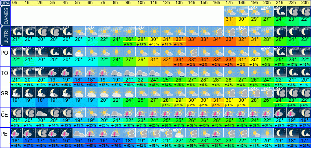Click the DANES 17h sunny weather icon
This screenshot has width=311, height=148.
(x=230, y=11)
